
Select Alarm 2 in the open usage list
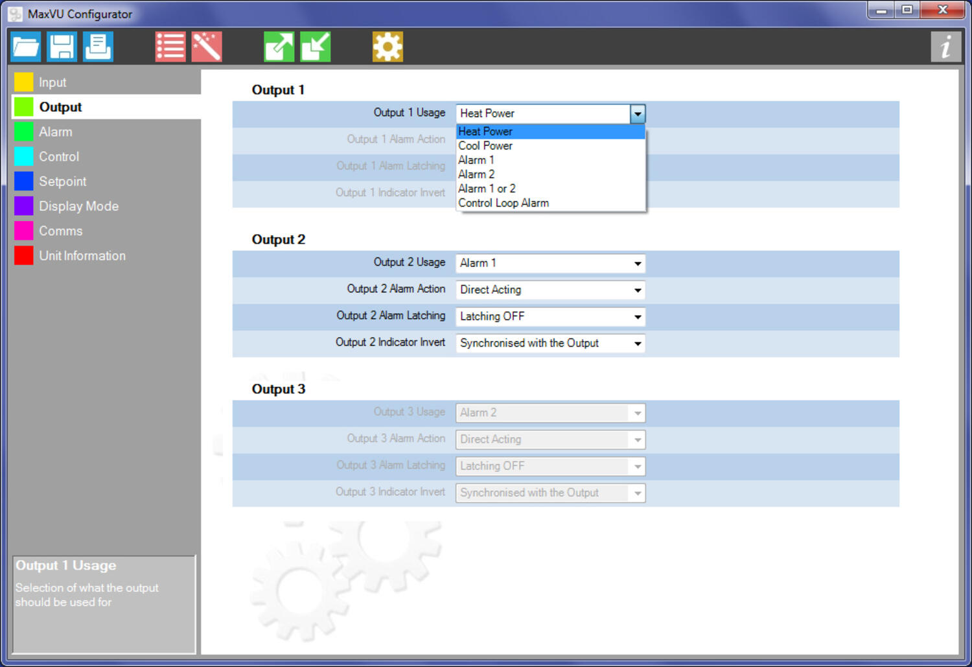click(x=476, y=174)
